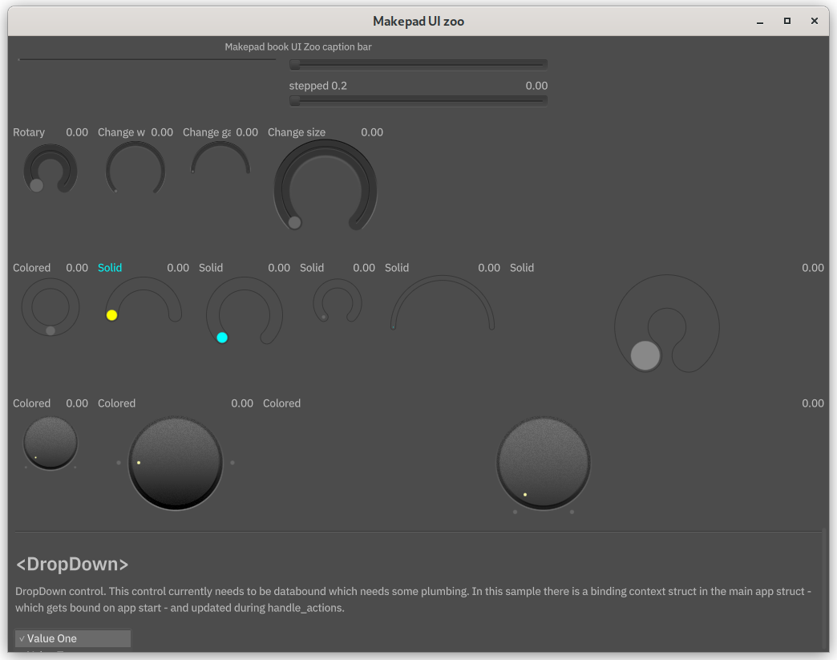
Task: Click the gray handle of the Rotary knob
Action: 36,185
